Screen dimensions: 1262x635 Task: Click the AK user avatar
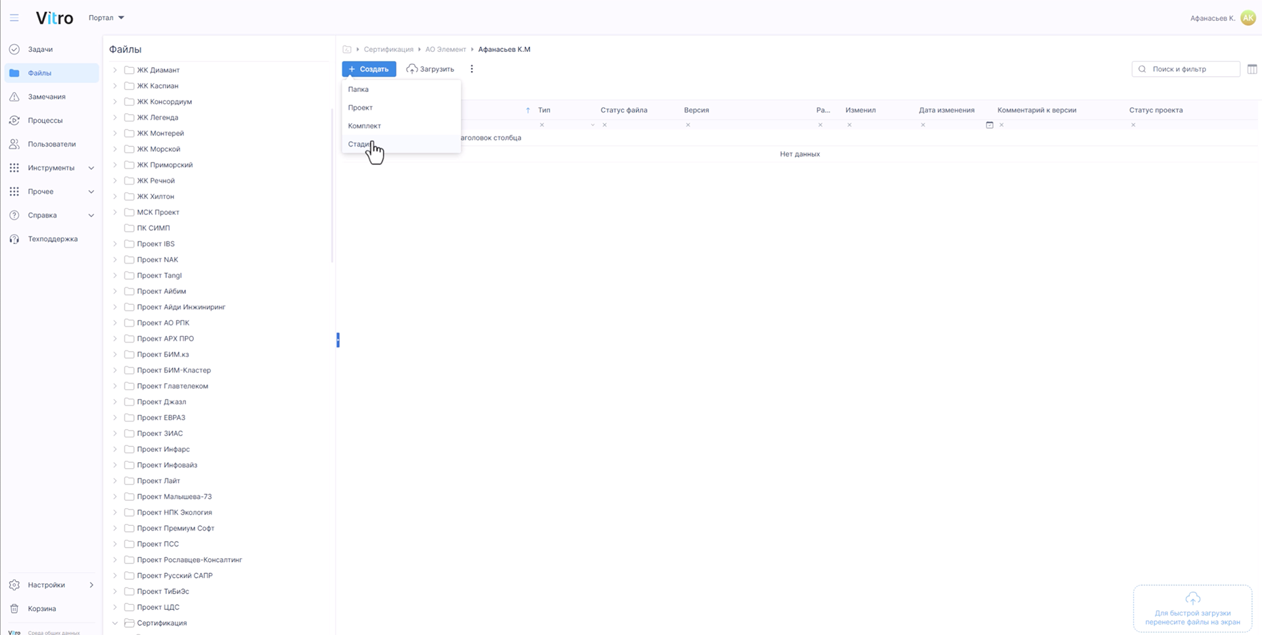1248,18
